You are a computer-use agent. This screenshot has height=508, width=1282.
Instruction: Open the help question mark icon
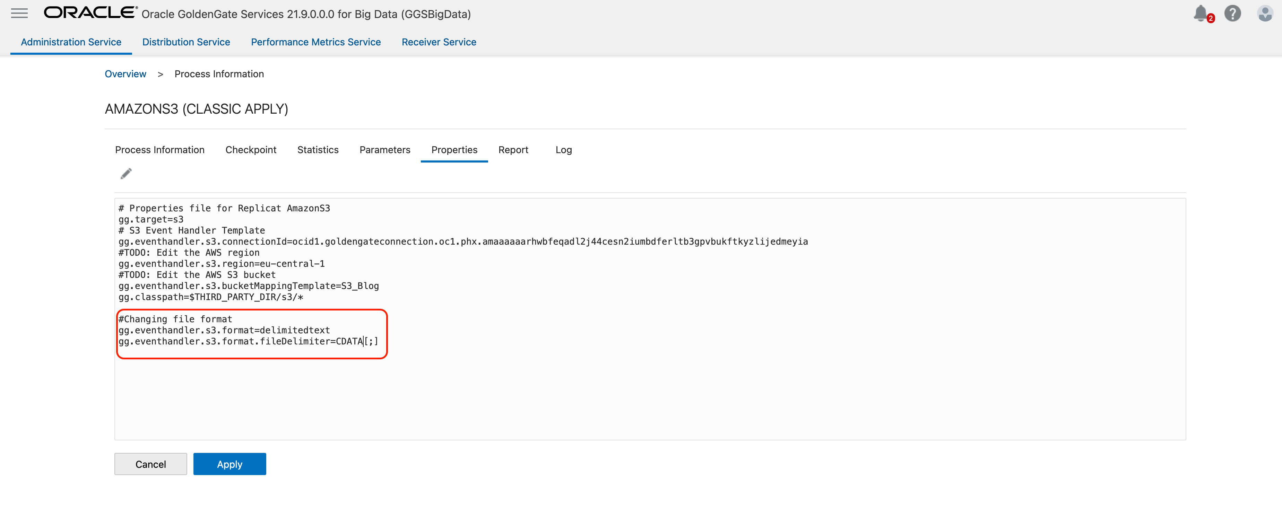click(1232, 14)
